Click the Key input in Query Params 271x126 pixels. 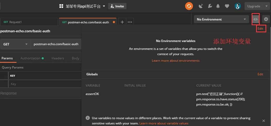pos(45,84)
